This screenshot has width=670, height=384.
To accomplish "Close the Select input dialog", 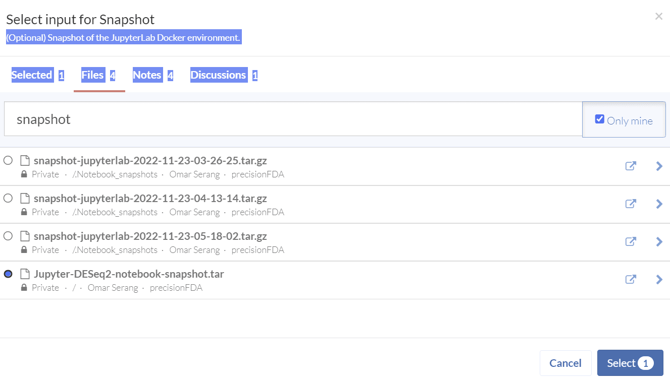I will click(658, 16).
